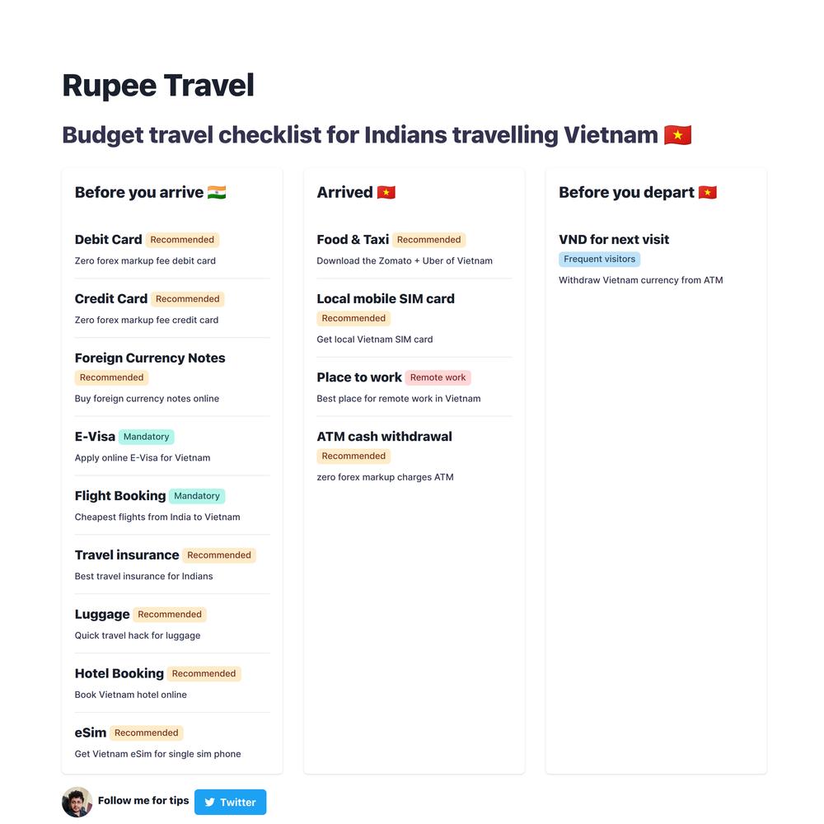Click the Twitter follow button
The image size is (824, 824).
pos(230,802)
